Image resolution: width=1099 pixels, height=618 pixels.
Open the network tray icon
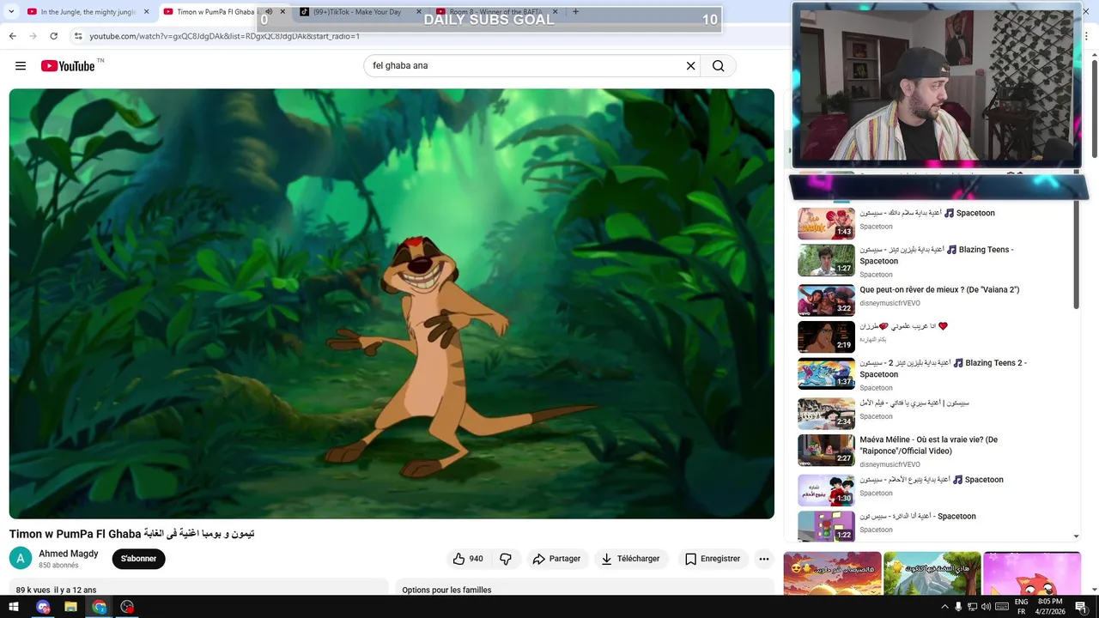tap(972, 607)
